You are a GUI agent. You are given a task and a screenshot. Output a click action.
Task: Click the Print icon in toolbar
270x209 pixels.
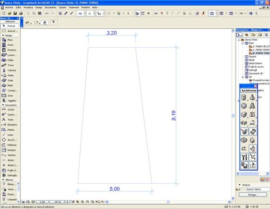tap(21, 13)
